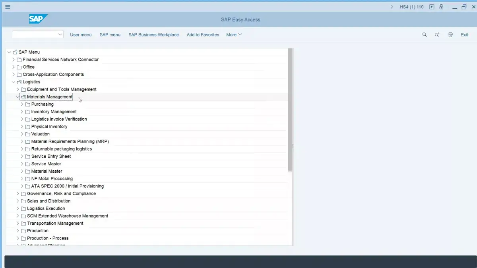Viewport: 477px width, 268px height.
Task: Click the Service Entry Sheet folder icon
Action: [x=28, y=156]
